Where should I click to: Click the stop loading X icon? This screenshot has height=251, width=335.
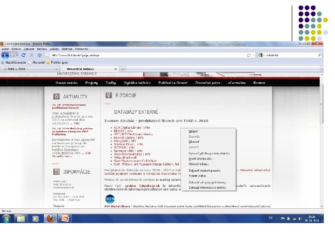point(32,55)
